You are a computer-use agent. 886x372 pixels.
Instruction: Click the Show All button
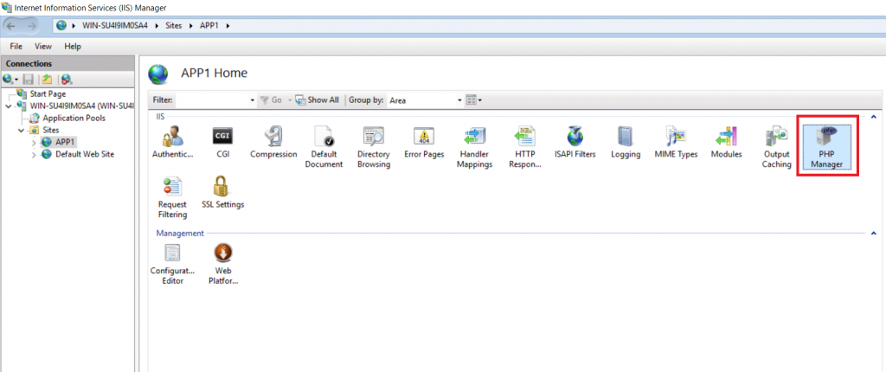[318, 100]
